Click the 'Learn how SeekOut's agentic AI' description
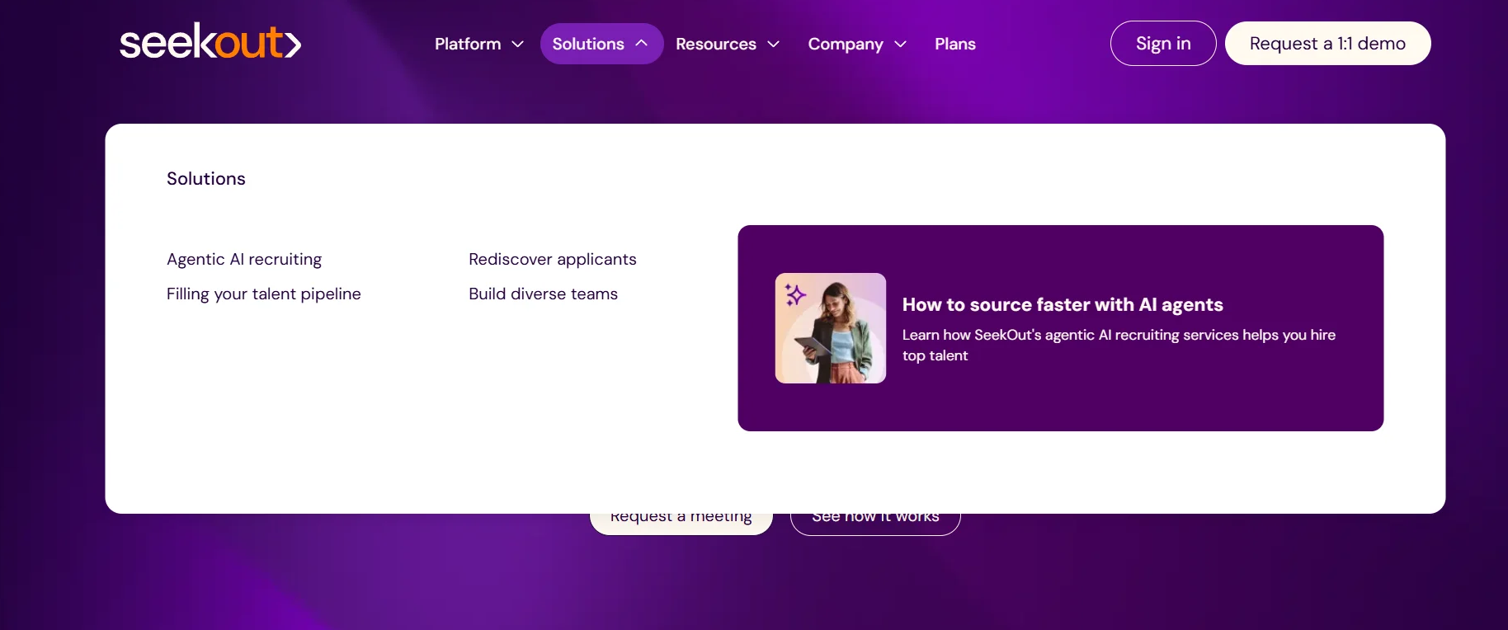1508x630 pixels. pos(1119,346)
